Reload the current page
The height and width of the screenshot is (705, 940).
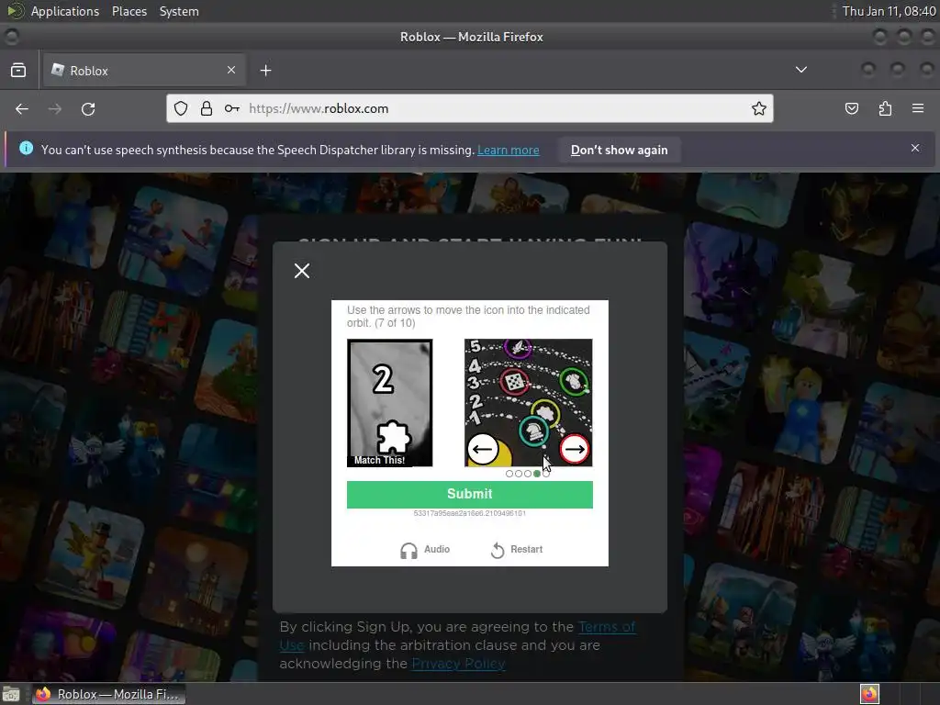pos(88,108)
